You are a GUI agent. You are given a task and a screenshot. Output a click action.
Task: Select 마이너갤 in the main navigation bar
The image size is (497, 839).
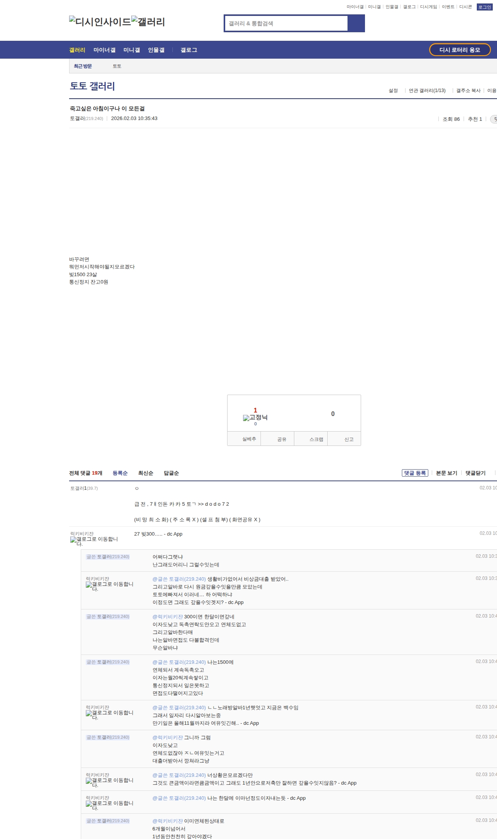tap(104, 50)
